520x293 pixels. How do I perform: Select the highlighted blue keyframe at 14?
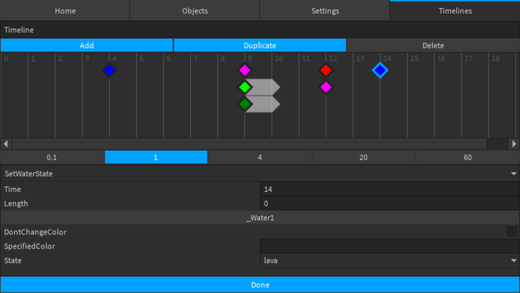(380, 71)
